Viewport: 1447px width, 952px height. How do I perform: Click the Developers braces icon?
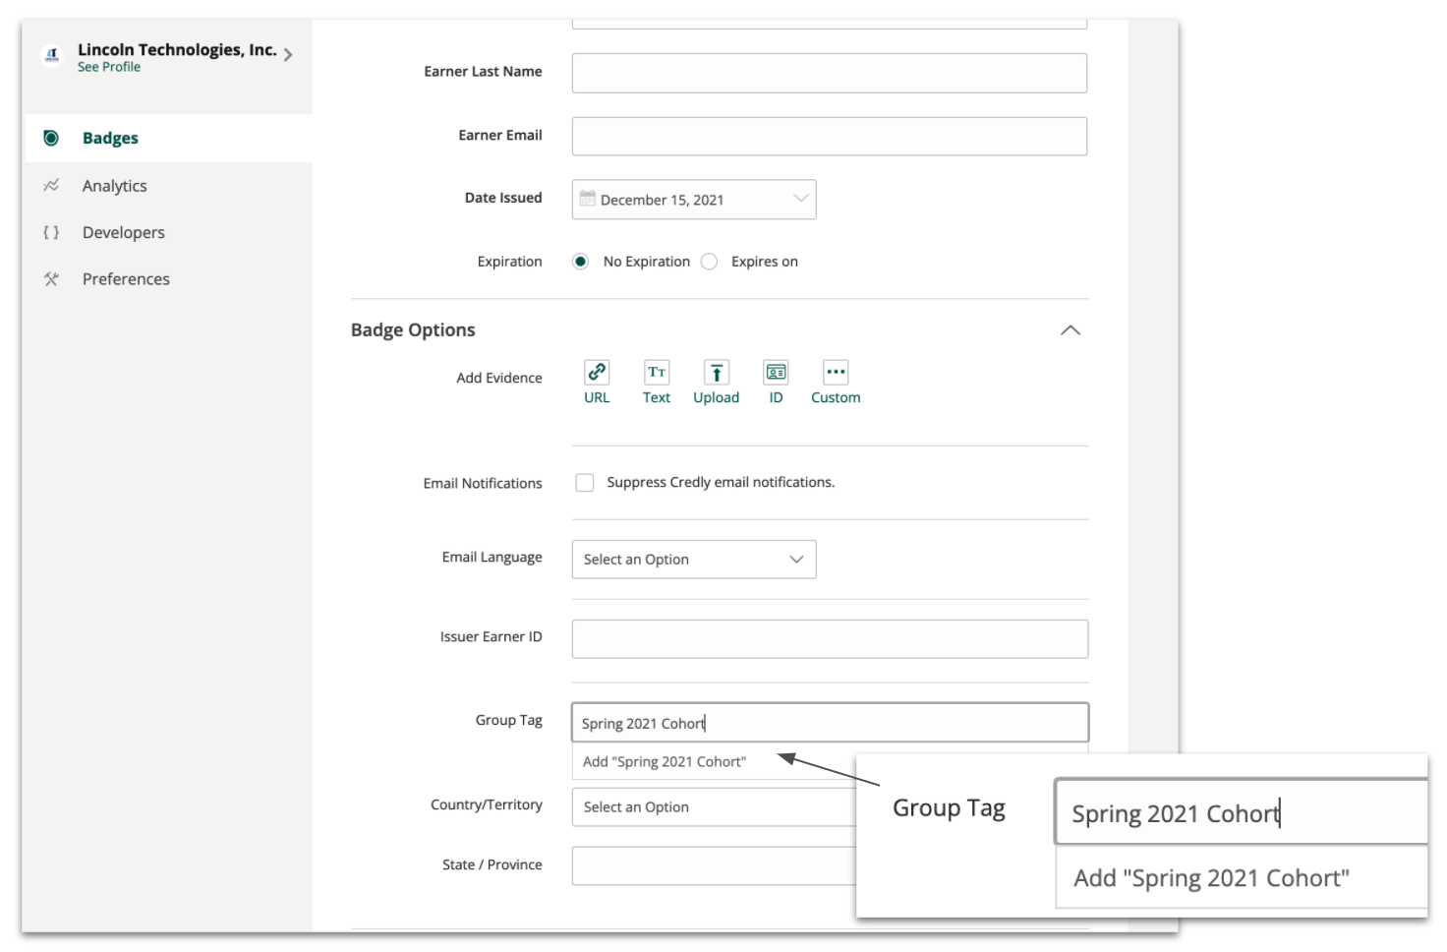51,232
